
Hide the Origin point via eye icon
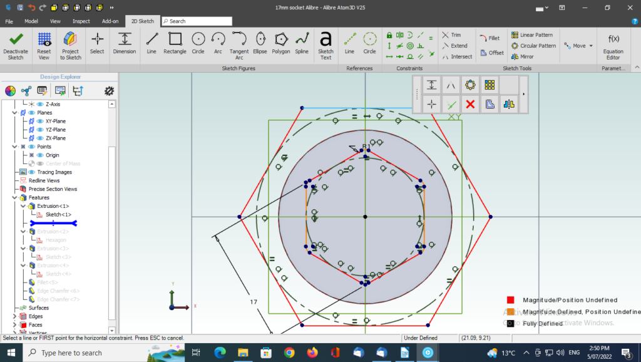click(41, 155)
